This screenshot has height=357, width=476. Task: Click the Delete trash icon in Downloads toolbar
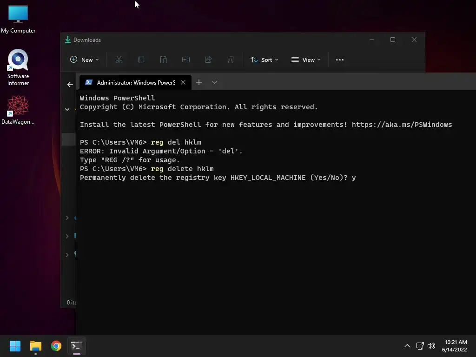(231, 59)
